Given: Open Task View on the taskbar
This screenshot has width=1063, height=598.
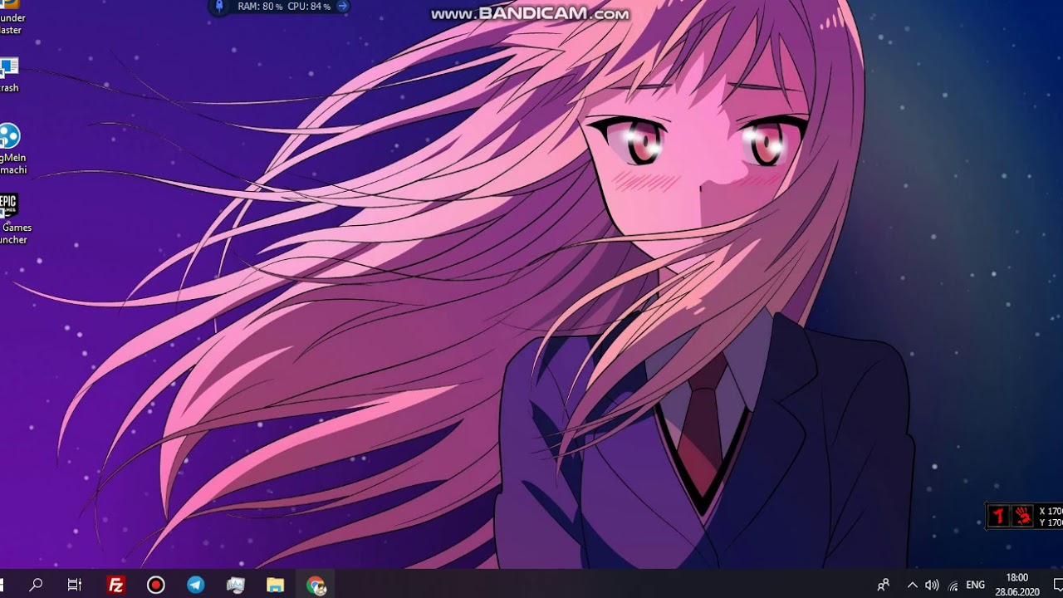Looking at the screenshot, I should [x=75, y=585].
